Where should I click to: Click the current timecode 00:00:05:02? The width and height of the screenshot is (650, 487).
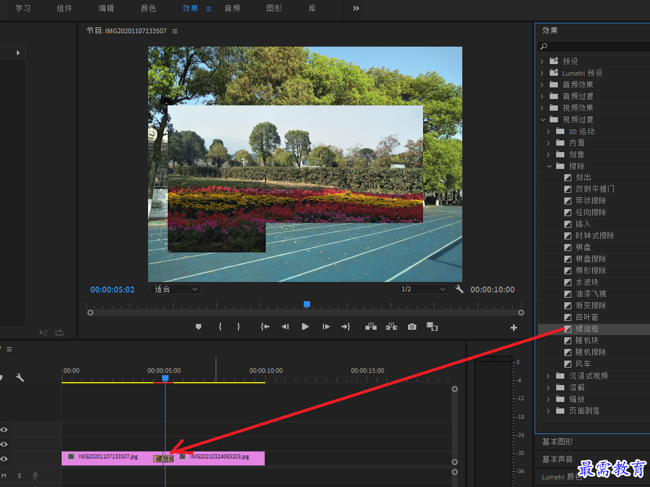(x=113, y=290)
